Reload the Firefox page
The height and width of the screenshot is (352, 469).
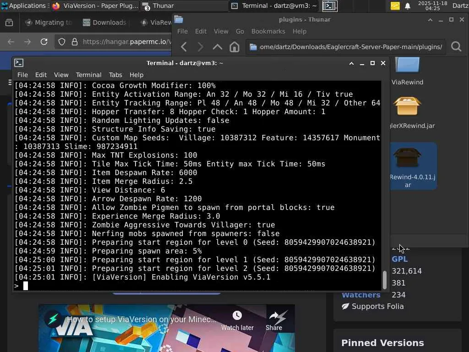click(44, 42)
